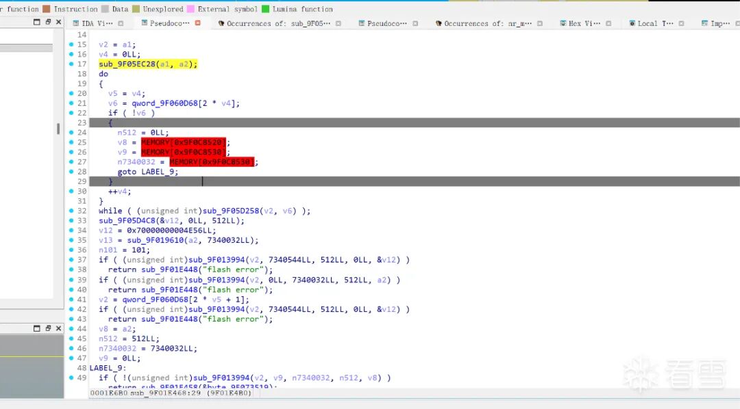Click the pink External symbol legend swatch
The height and width of the screenshot is (409, 740).
coord(190,9)
